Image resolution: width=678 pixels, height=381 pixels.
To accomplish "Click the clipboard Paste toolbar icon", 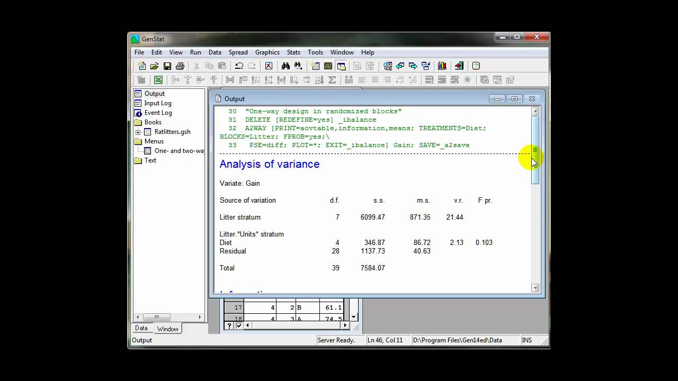I will [222, 66].
